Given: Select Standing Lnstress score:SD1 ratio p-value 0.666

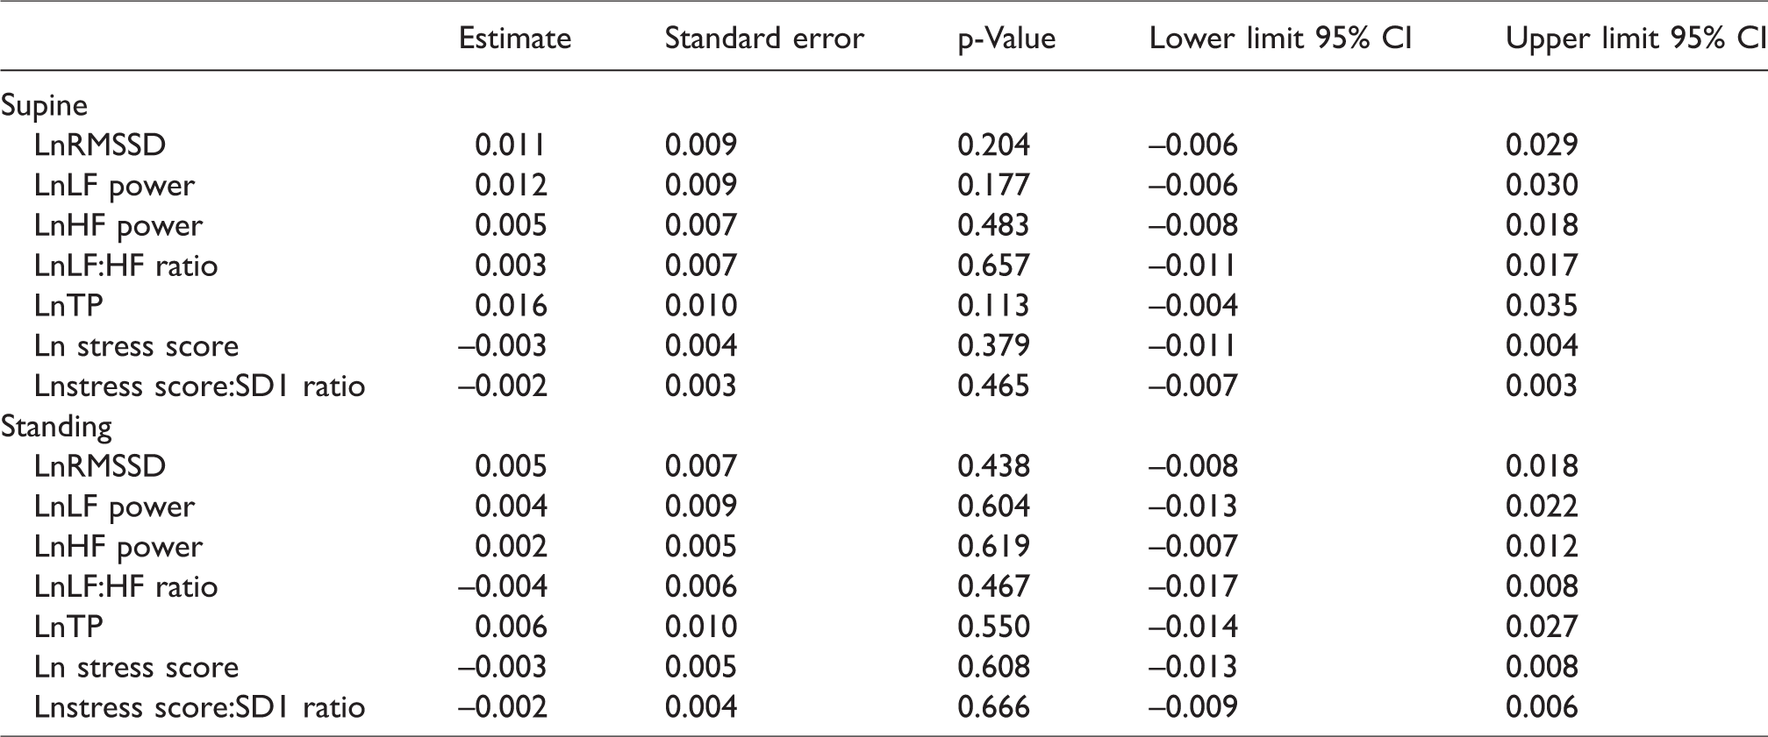Looking at the screenshot, I should tap(994, 707).
